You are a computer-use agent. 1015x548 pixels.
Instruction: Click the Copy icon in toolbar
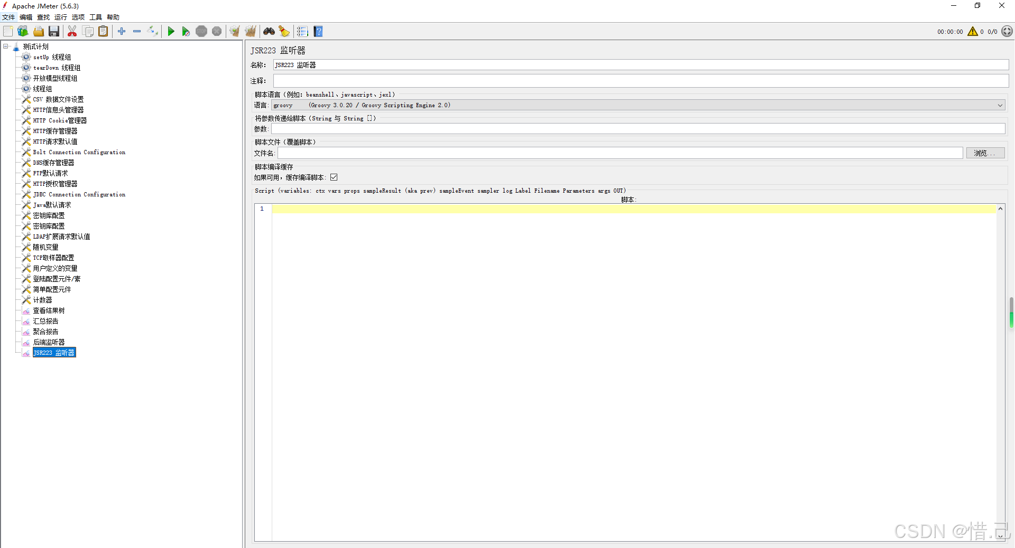coord(88,32)
